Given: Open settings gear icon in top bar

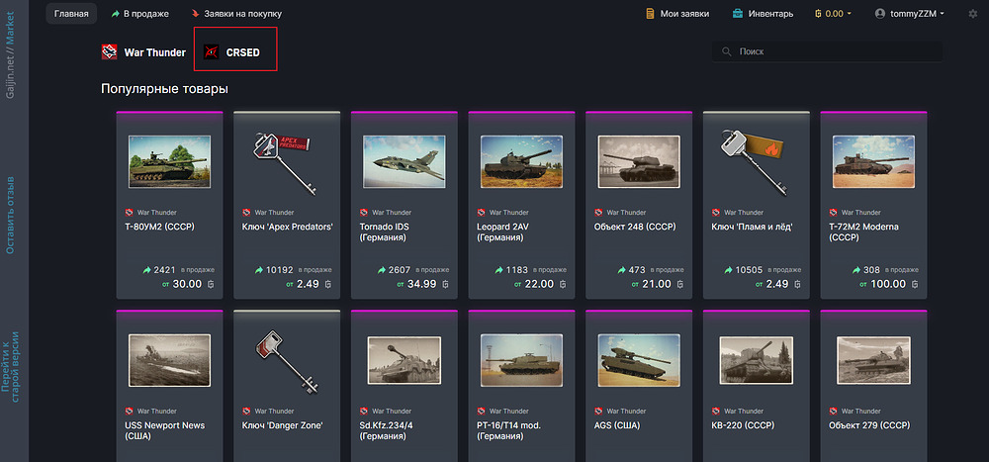Looking at the screenshot, I should click(972, 13).
